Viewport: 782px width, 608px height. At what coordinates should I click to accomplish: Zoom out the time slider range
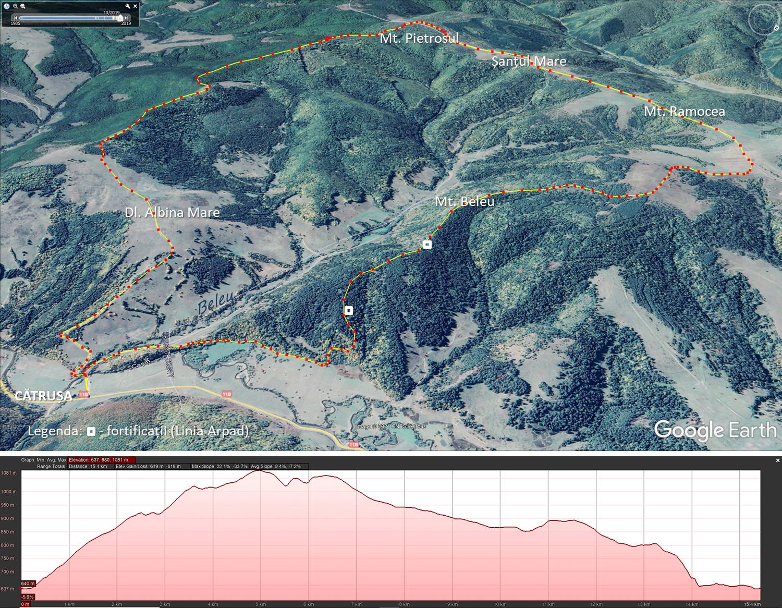(x=16, y=6)
